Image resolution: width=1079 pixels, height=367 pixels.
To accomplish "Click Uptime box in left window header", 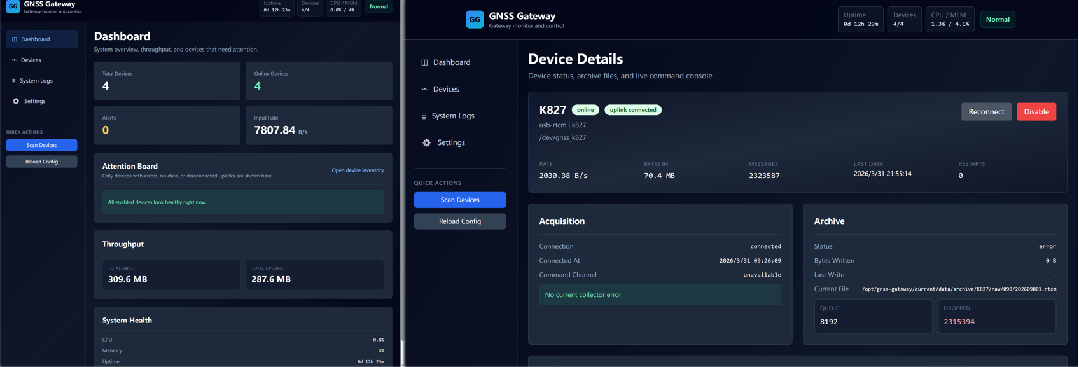I will pos(277,6).
